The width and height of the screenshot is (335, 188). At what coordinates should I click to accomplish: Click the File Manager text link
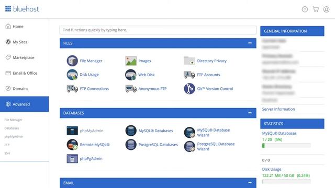91,61
